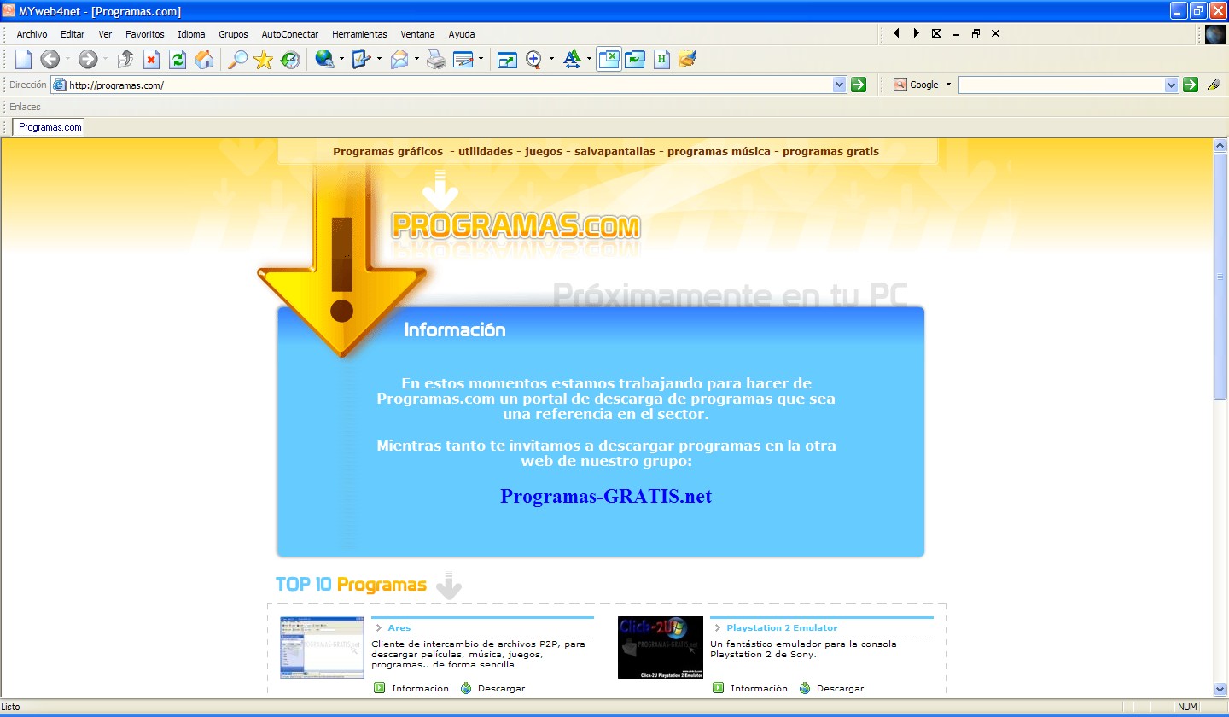Open the Editar menu
The height and width of the screenshot is (717, 1229).
[x=73, y=34]
